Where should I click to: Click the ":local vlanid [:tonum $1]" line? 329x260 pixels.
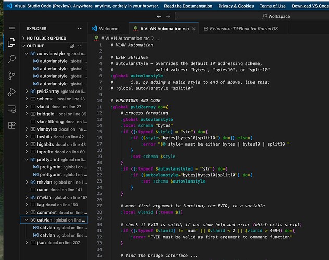(x=151, y=212)
